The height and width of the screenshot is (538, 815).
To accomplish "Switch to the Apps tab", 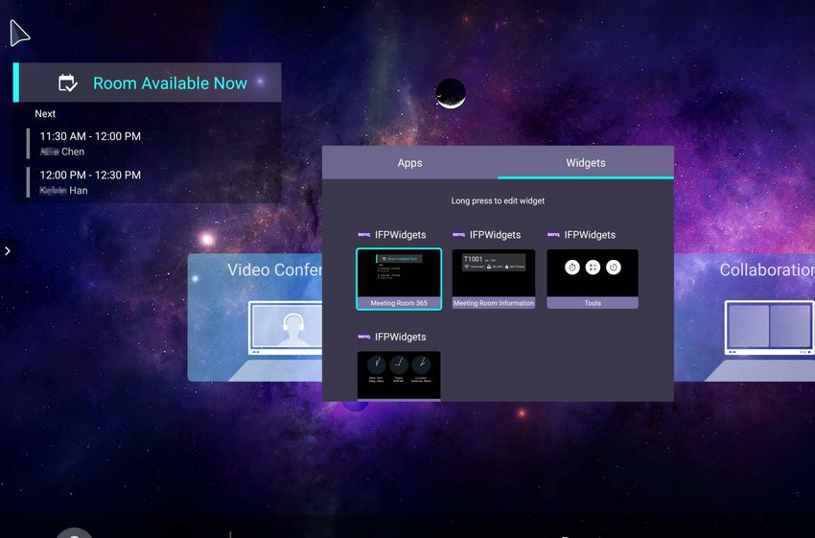I will (409, 163).
